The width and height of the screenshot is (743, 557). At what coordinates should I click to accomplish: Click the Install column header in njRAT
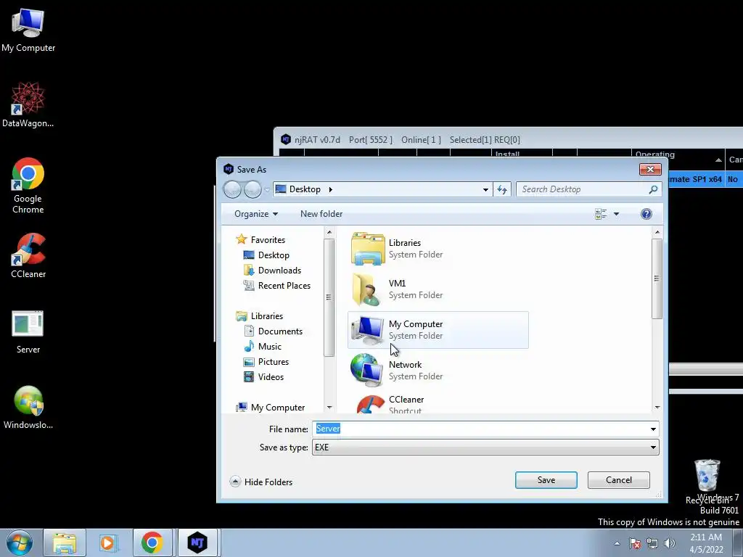pyautogui.click(x=522, y=154)
